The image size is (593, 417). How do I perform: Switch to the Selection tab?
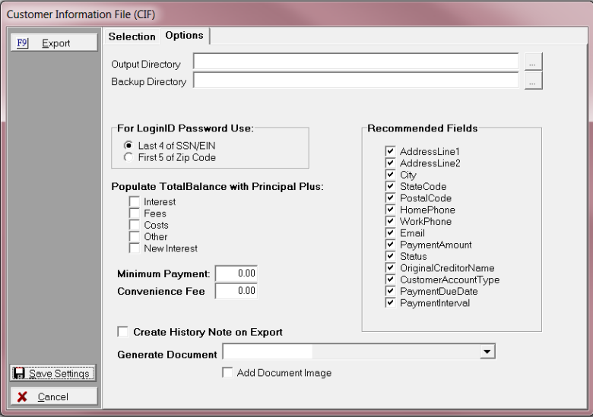132,36
